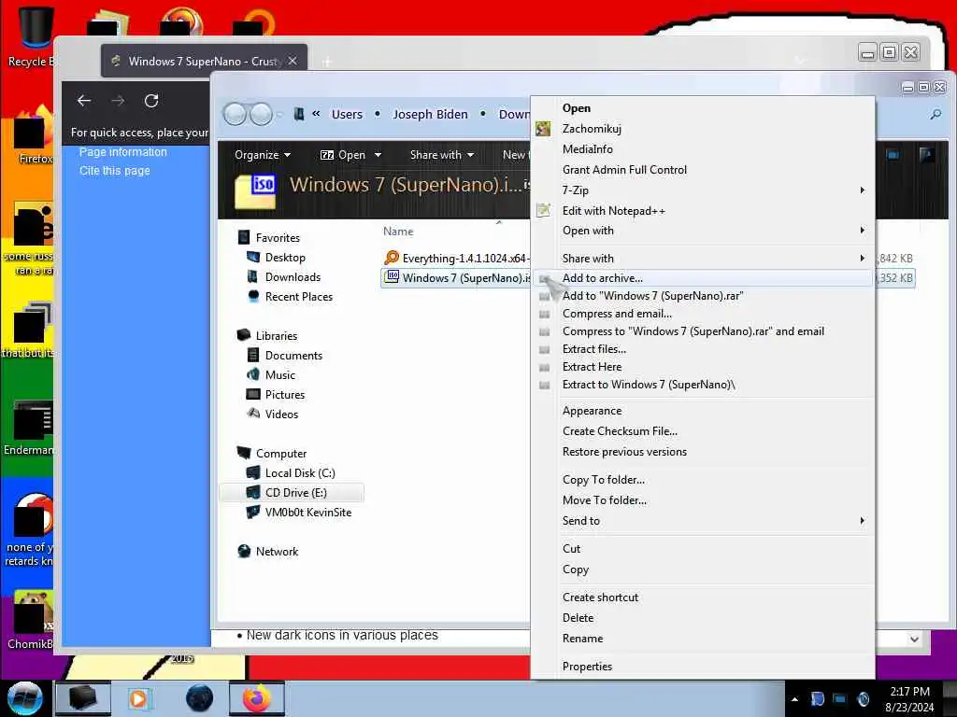Click Everything installer file icon
Screen dimensions: 957x717
coord(392,258)
